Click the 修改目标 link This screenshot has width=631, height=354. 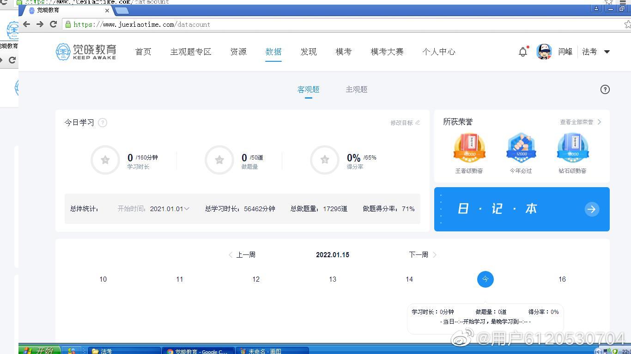click(x=401, y=123)
